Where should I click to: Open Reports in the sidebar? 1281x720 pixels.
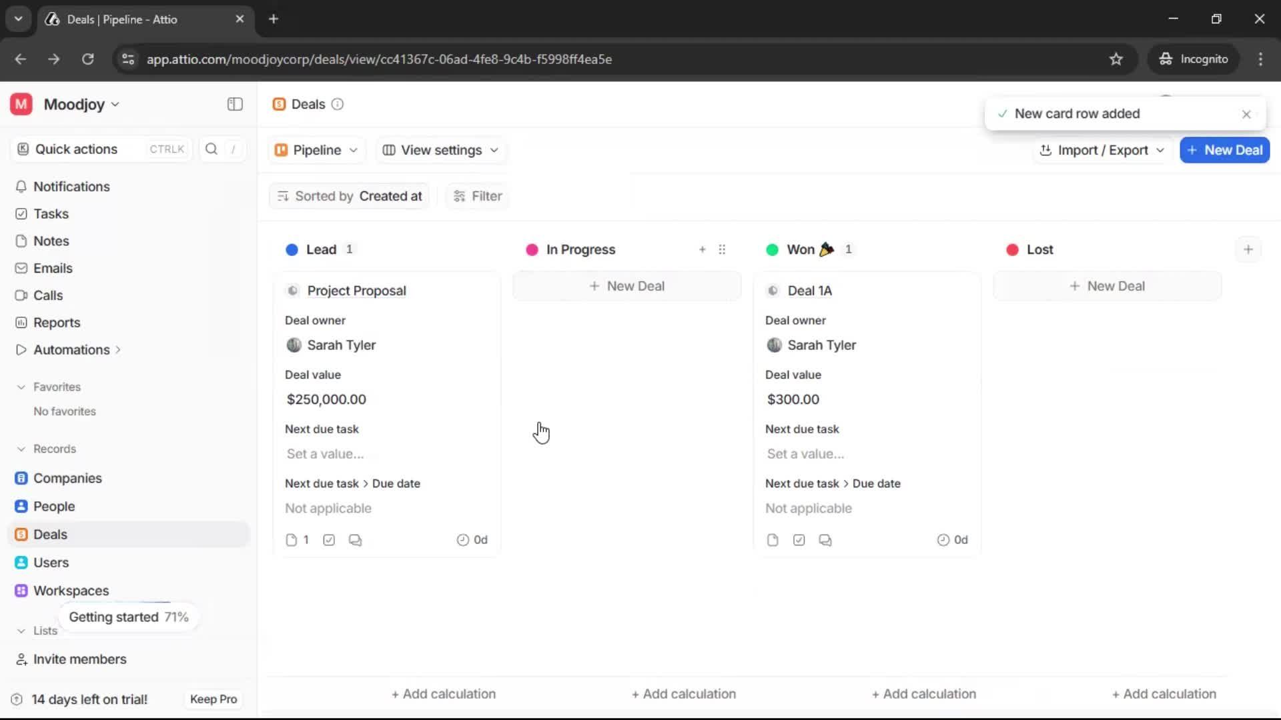click(55, 322)
